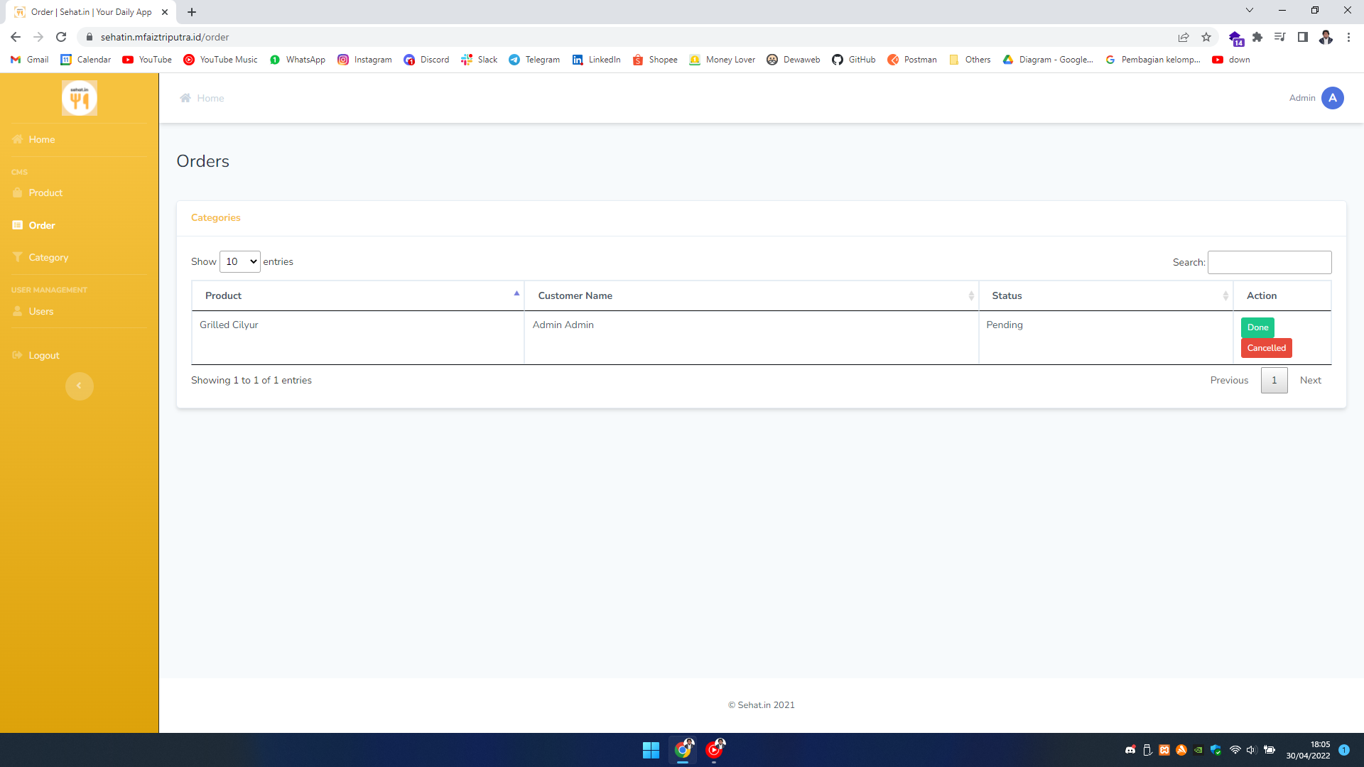This screenshot has height=767, width=1364.
Task: Open the Show entries dropdown
Action: [x=240, y=261]
